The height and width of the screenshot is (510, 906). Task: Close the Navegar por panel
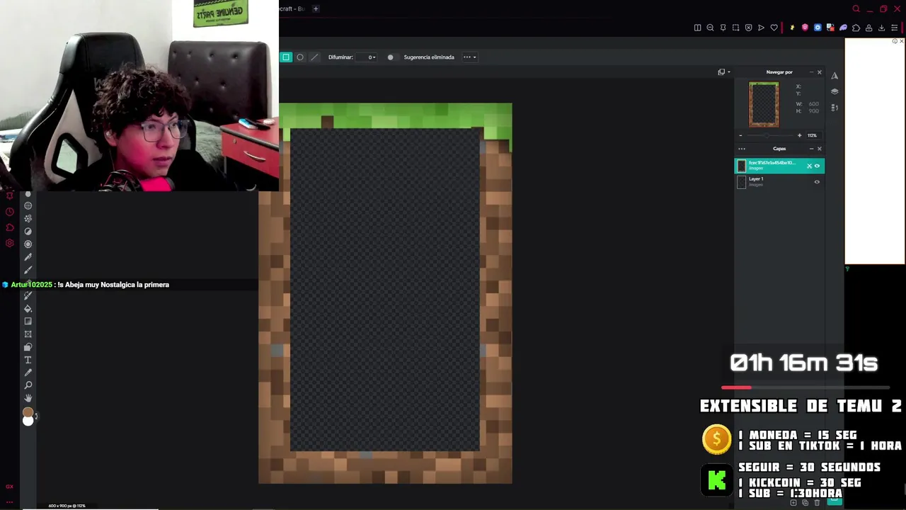tap(820, 72)
